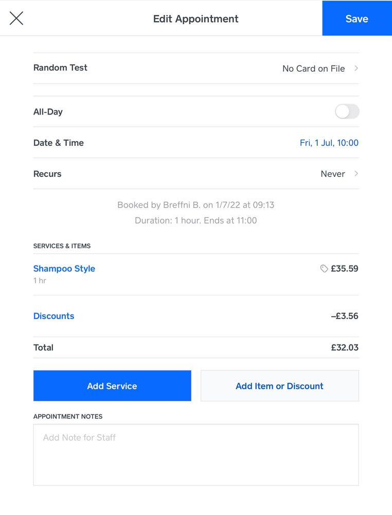Toggle the All-Day switch

[347, 111]
